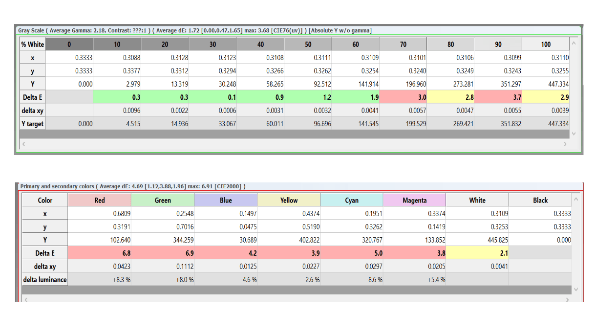Screen dimensions: 595x335
Task: Select the 50 % White column header
Action: pyautogui.click(x=308, y=45)
